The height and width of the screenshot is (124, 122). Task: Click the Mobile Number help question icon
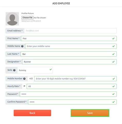click(24, 79)
